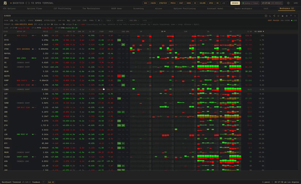Click the question mark help icon
Viewport: 301px width, 184px height.
[43, 182]
